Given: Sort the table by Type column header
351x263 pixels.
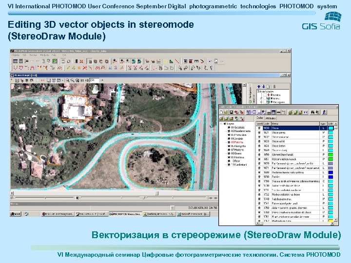Looking at the screenshot, I should (323, 123).
